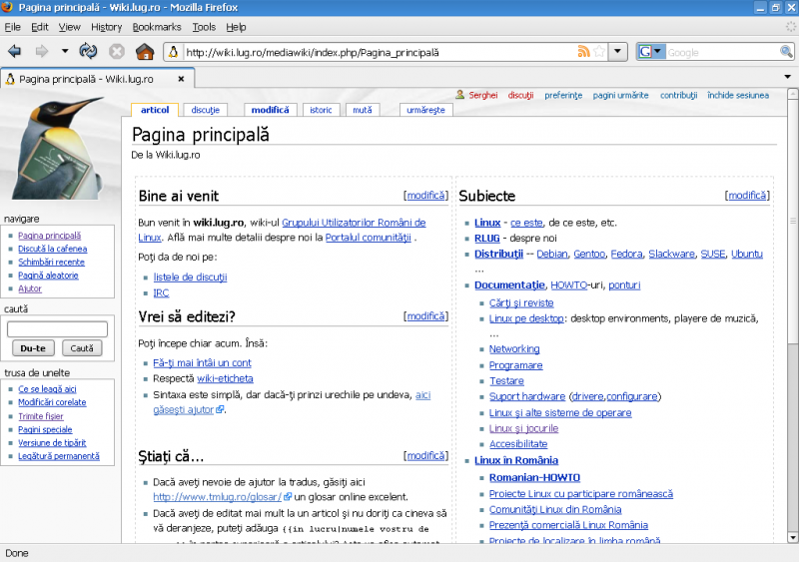
Task: Subscribe using the RSS feed icon
Action: pos(584,52)
